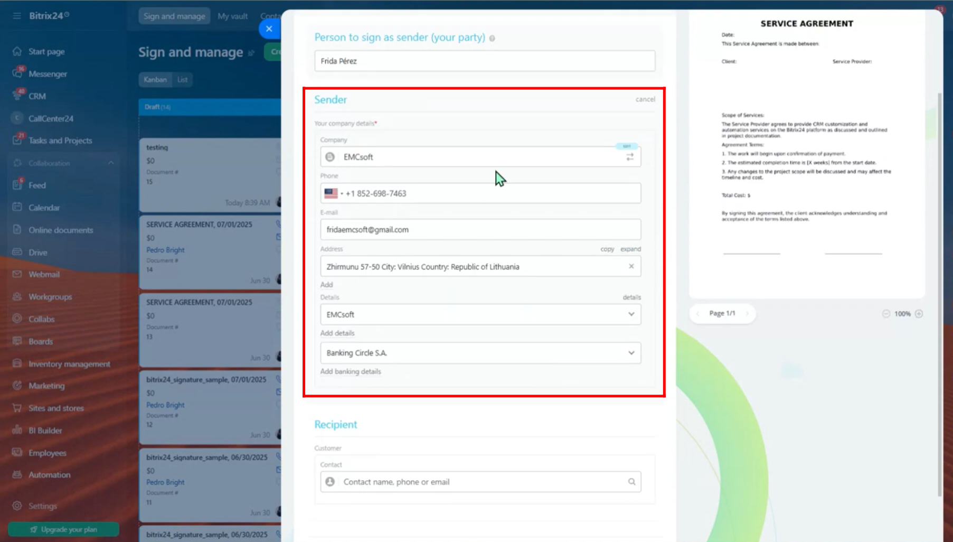The width and height of the screenshot is (953, 542).
Task: Open Calendar in sidebar
Action: point(44,208)
